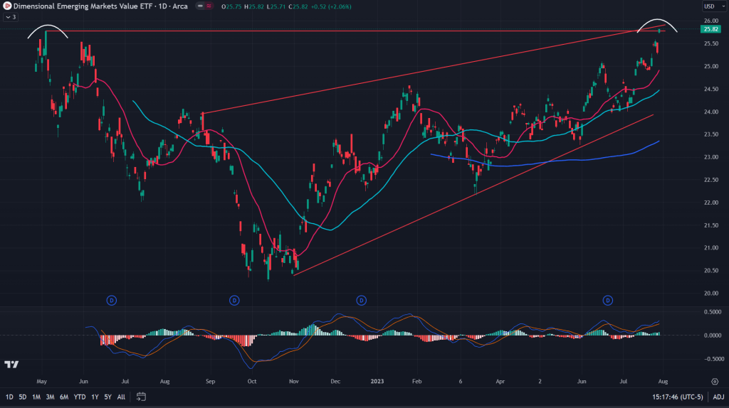This screenshot has width=729, height=408.
Task: Click the dividend marker near July 2022
Action: [112, 301]
